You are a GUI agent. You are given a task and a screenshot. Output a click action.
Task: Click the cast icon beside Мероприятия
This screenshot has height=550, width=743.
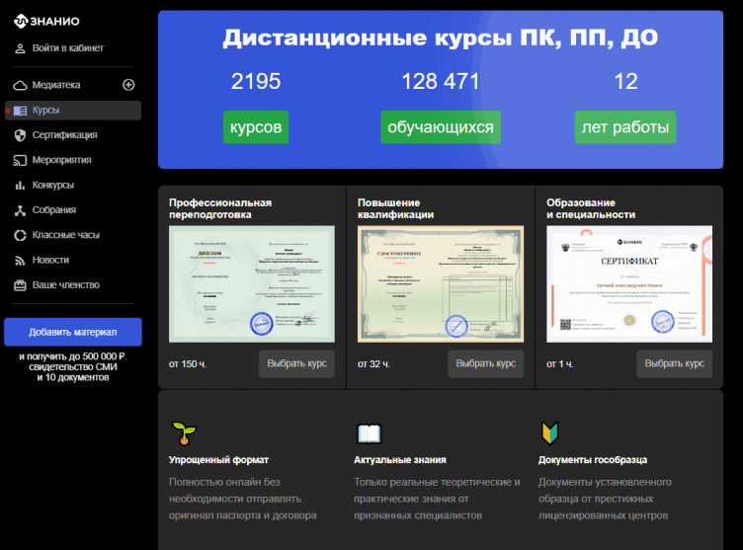(20, 161)
